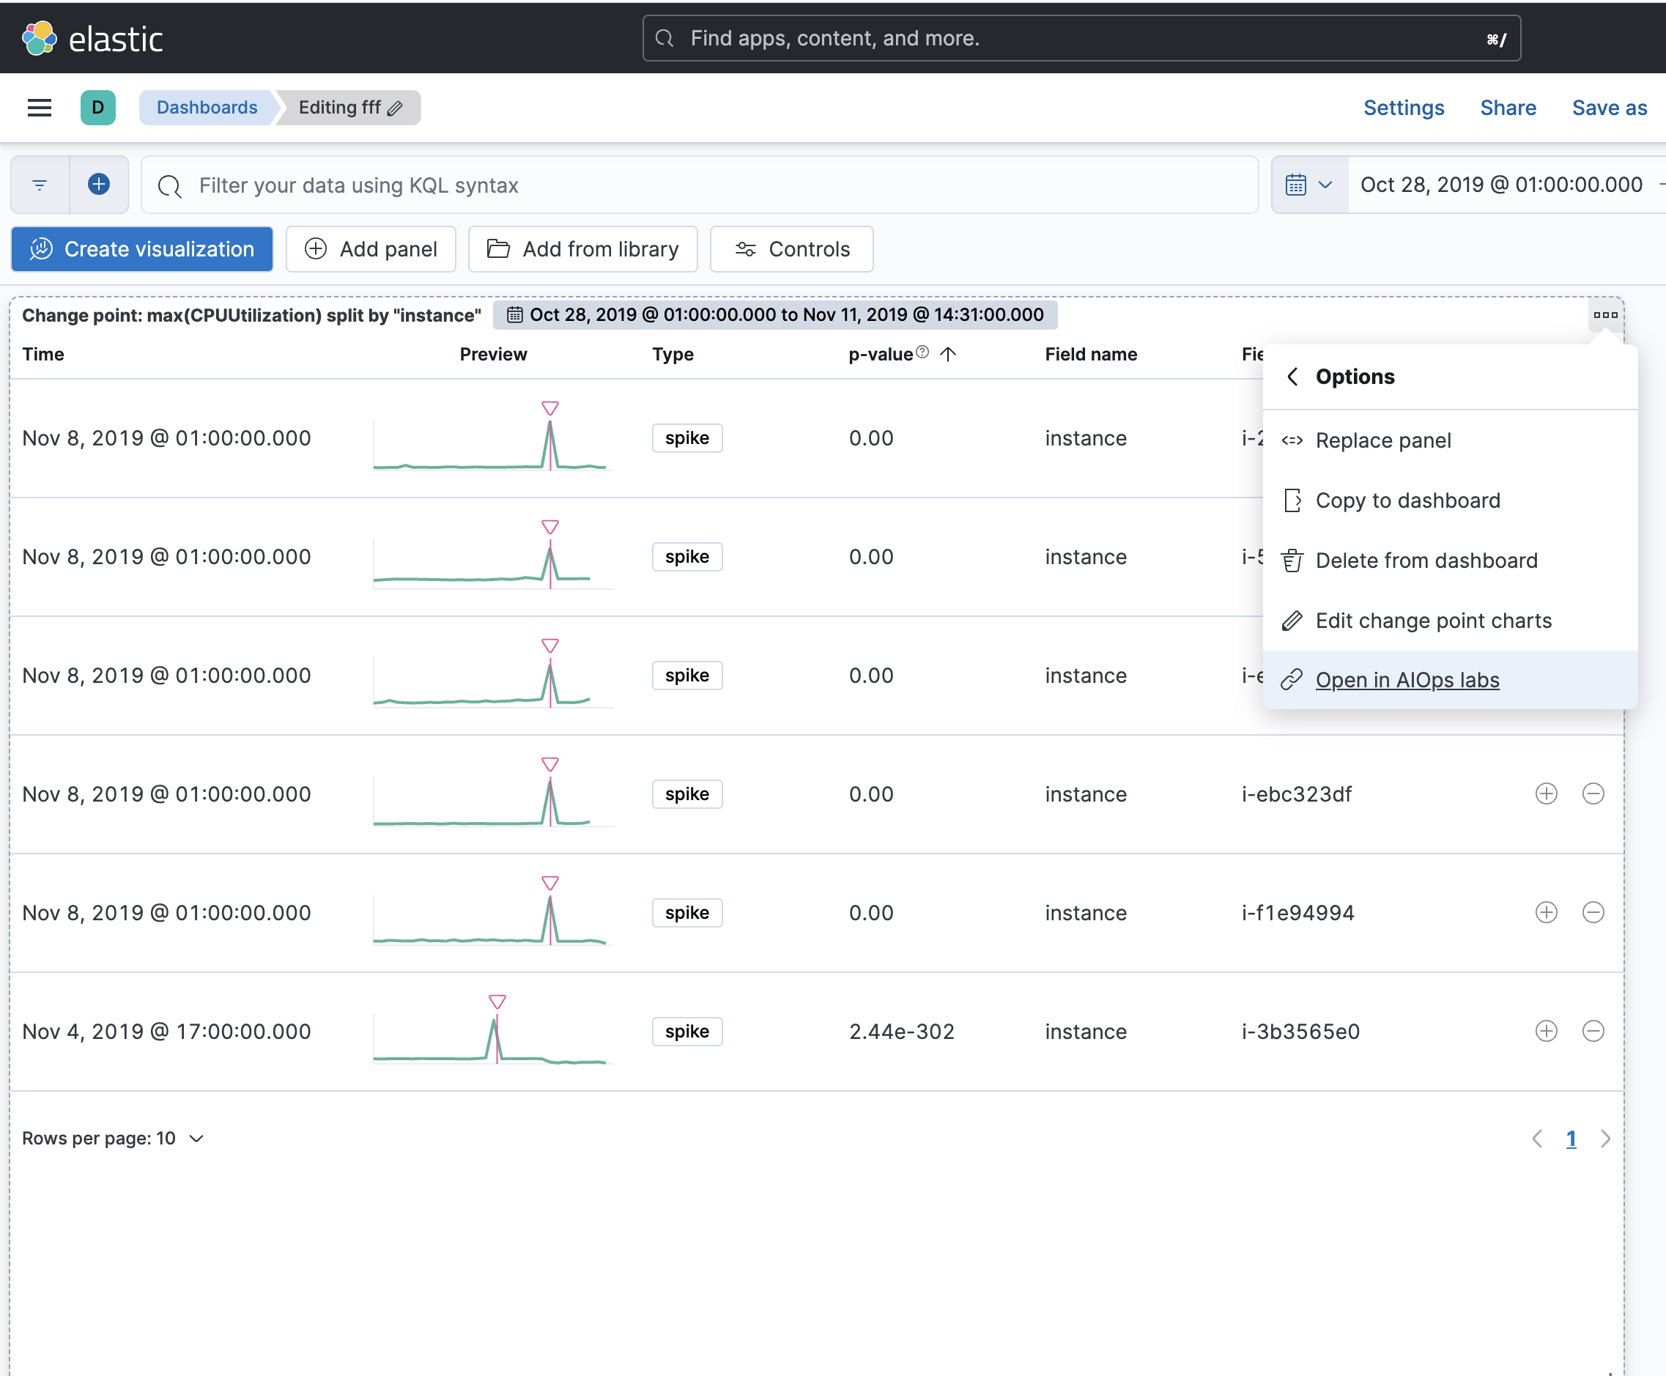Click panel time range badge
Screen dimensions: 1666x1376
[775, 316]
